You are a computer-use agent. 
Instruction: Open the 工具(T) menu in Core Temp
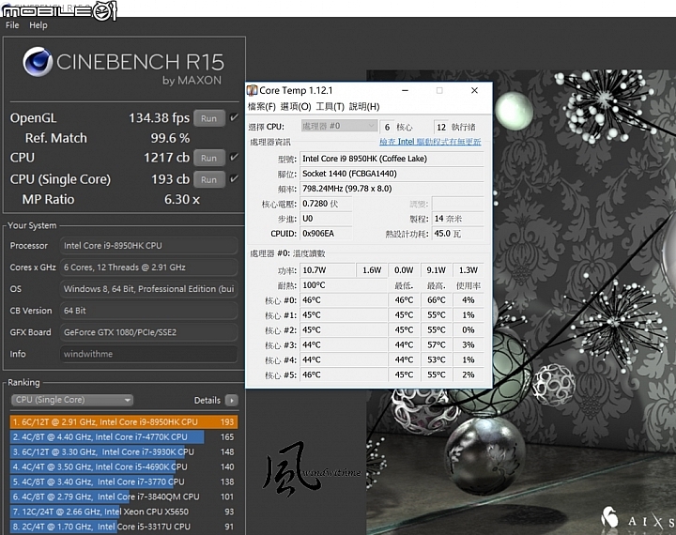tap(330, 106)
